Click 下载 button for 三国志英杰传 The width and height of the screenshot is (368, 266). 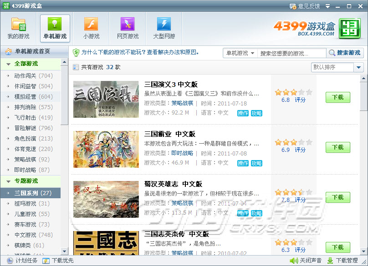coord(338,247)
